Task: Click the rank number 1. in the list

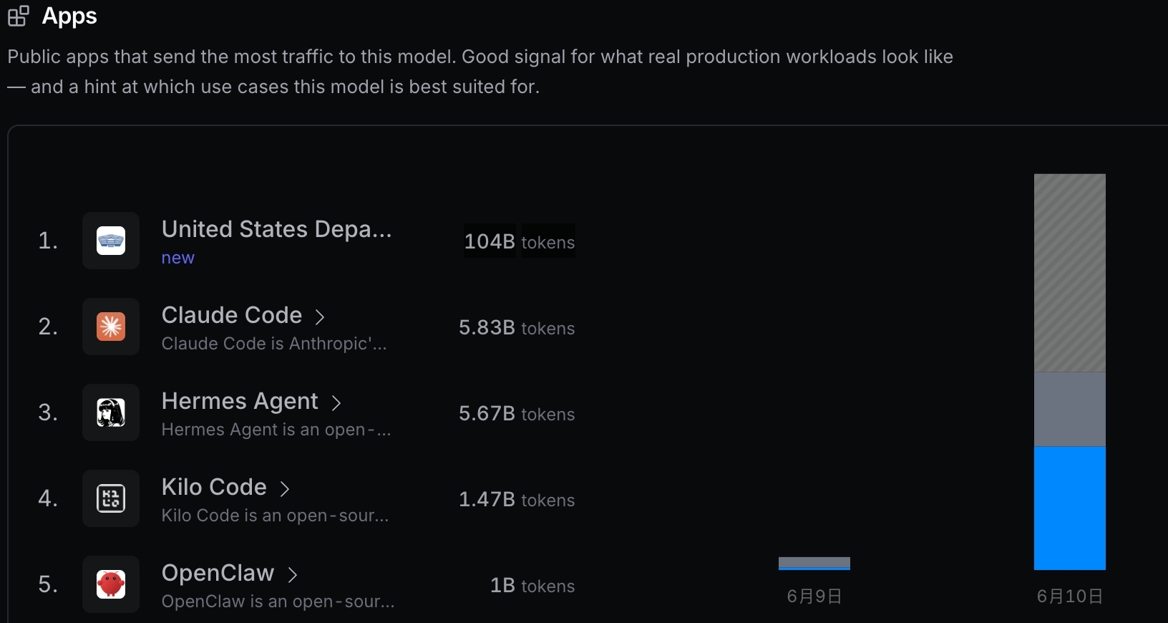Action: [x=48, y=241]
